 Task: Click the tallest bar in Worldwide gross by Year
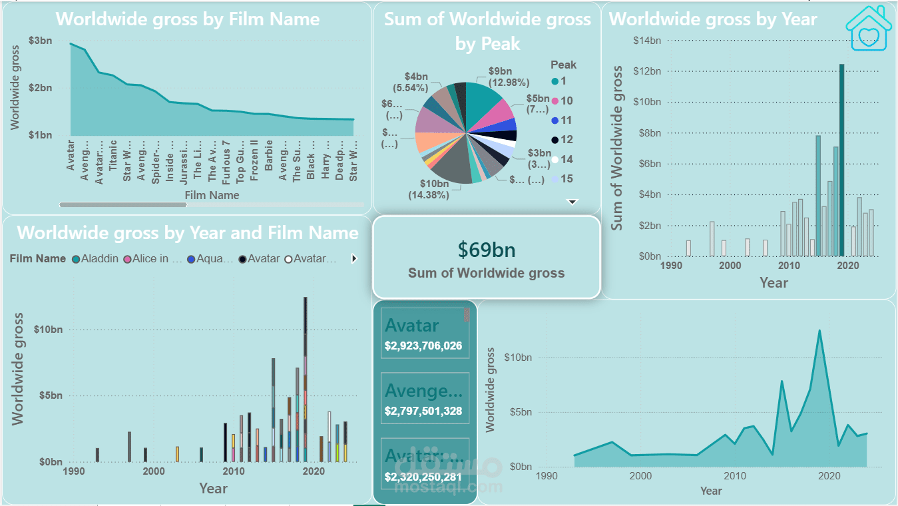[x=841, y=160]
